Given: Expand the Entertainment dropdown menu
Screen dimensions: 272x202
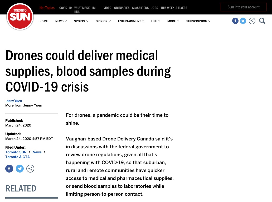Looking at the screenshot, I should point(131,21).
